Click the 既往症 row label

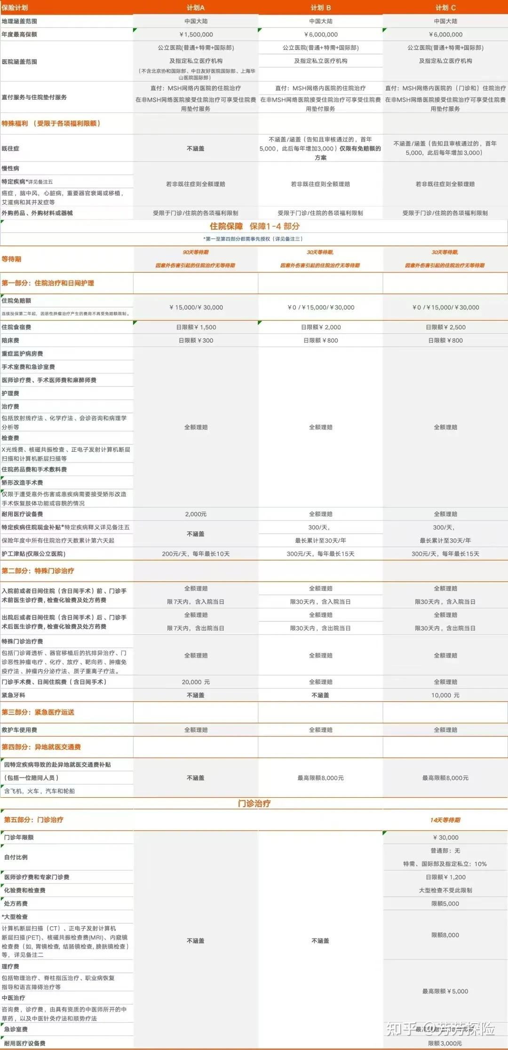pos(10,148)
